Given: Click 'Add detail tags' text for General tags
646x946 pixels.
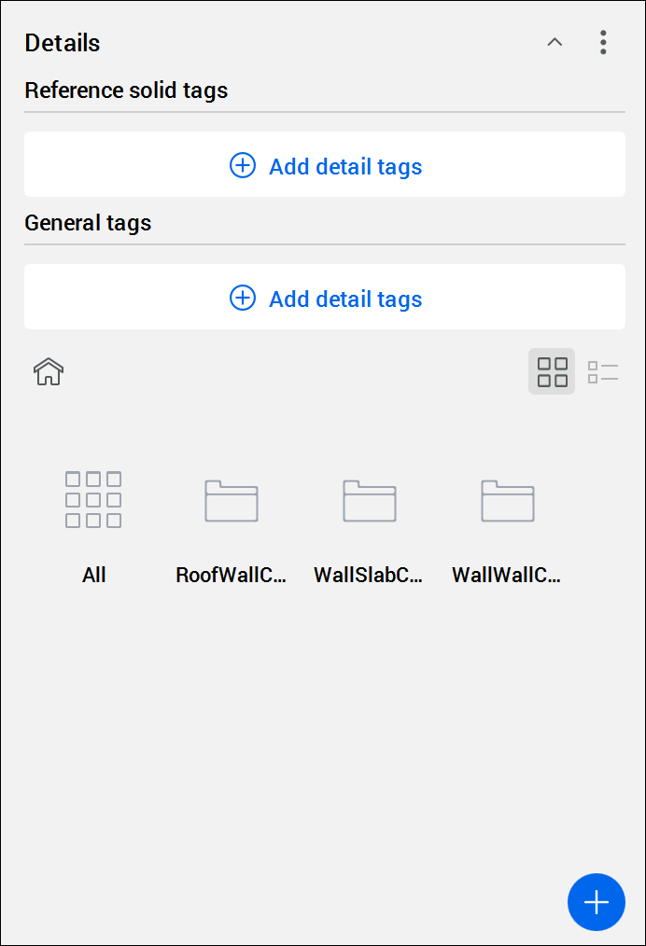Looking at the screenshot, I should [345, 299].
